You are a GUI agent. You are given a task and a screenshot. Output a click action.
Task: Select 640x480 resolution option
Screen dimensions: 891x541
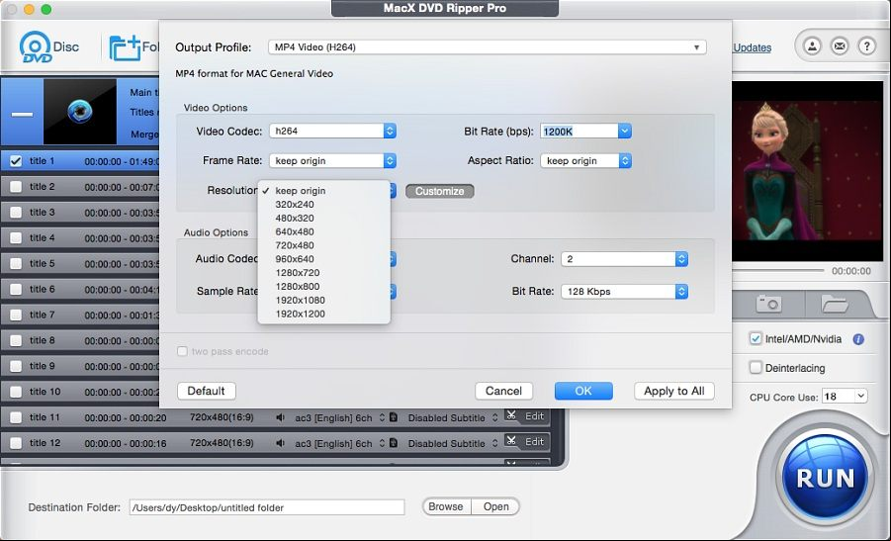[324, 231]
